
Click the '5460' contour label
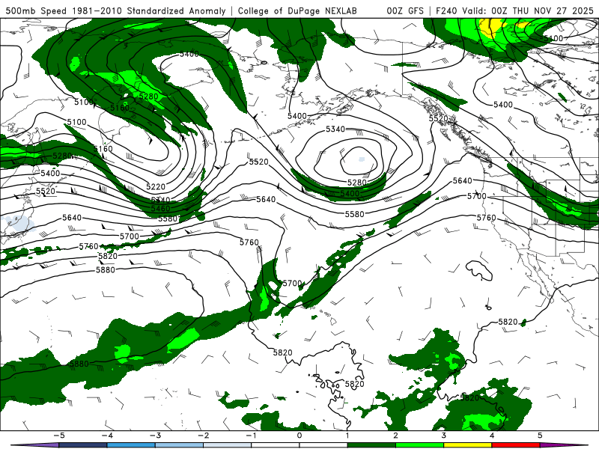[160, 209]
